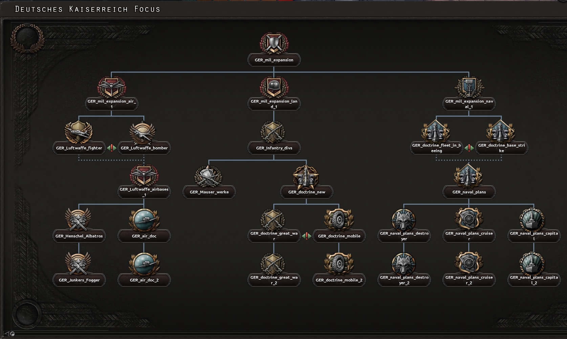Select the GER_doctrine_mobile_2 tire icon
This screenshot has width=567, height=339.
[x=339, y=264]
